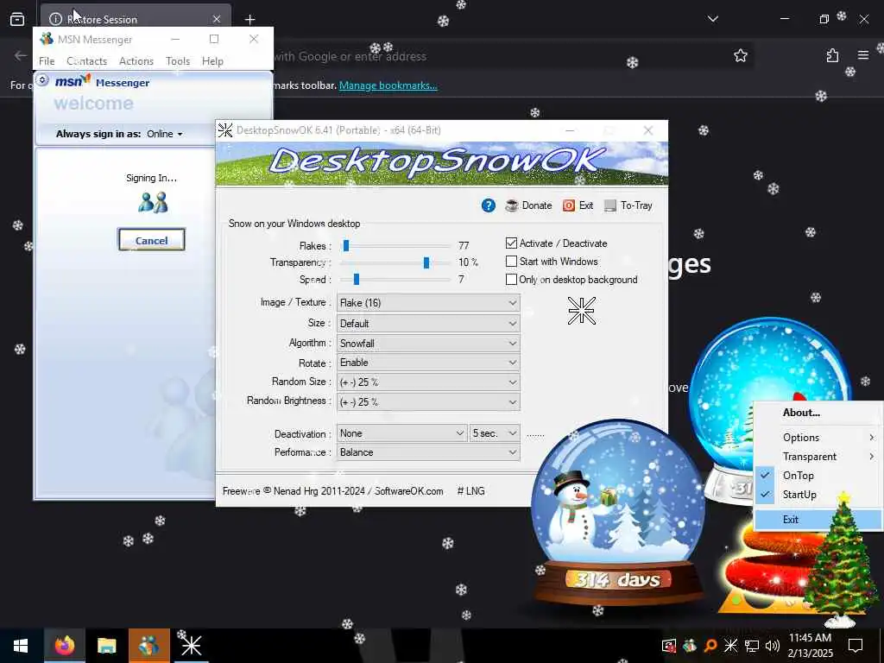The width and height of the screenshot is (884, 663).
Task: Enable Start with Windows checkbox
Action: [x=511, y=262]
